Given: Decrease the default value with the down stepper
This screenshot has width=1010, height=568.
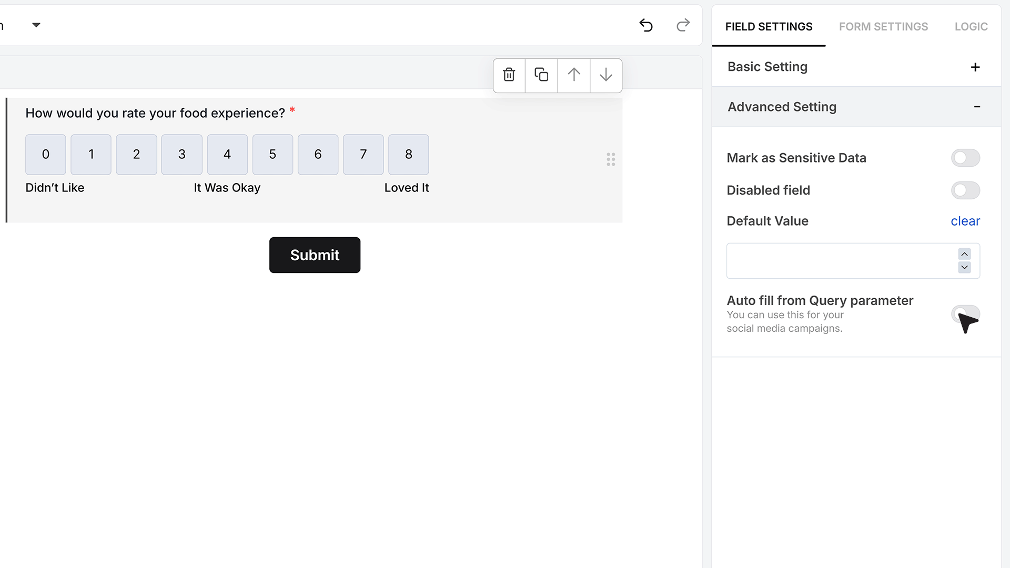Looking at the screenshot, I should [964, 267].
